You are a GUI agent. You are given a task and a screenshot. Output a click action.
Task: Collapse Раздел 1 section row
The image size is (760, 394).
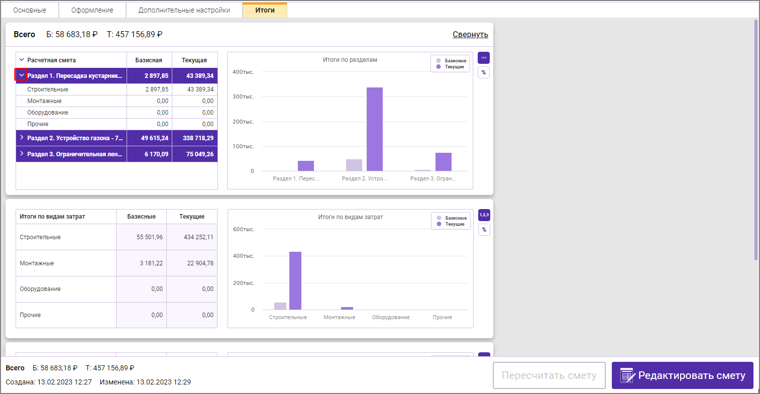point(21,75)
